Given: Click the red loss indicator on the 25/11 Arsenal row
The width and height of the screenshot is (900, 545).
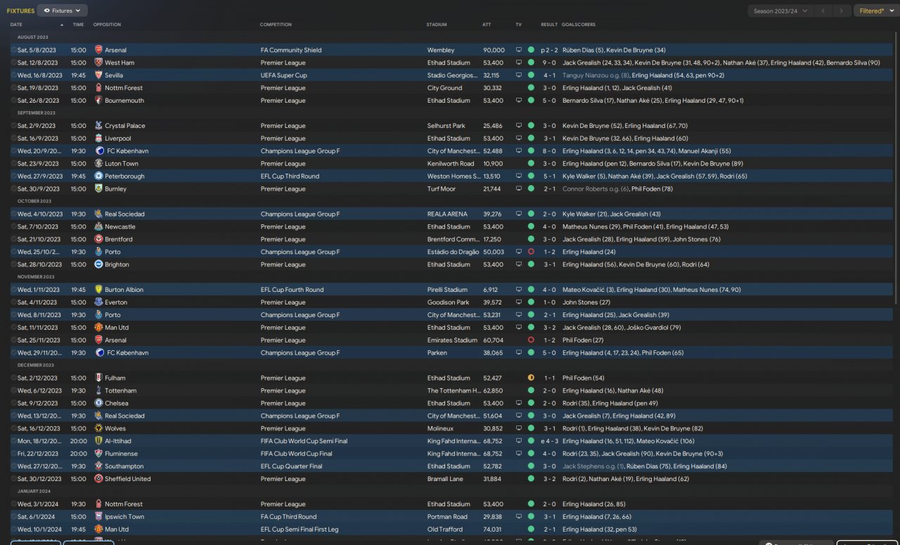Looking at the screenshot, I should pyautogui.click(x=531, y=340).
